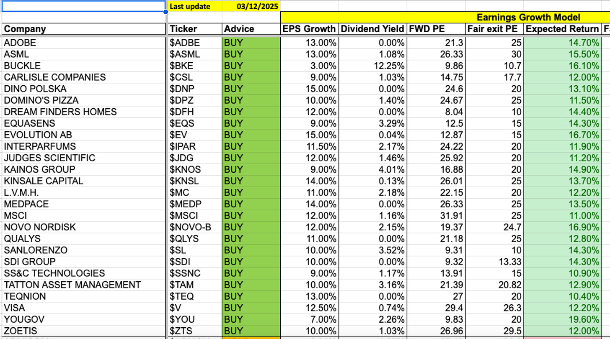Click the Dividend Yield column header
This screenshot has width=610, height=339.
372,29
